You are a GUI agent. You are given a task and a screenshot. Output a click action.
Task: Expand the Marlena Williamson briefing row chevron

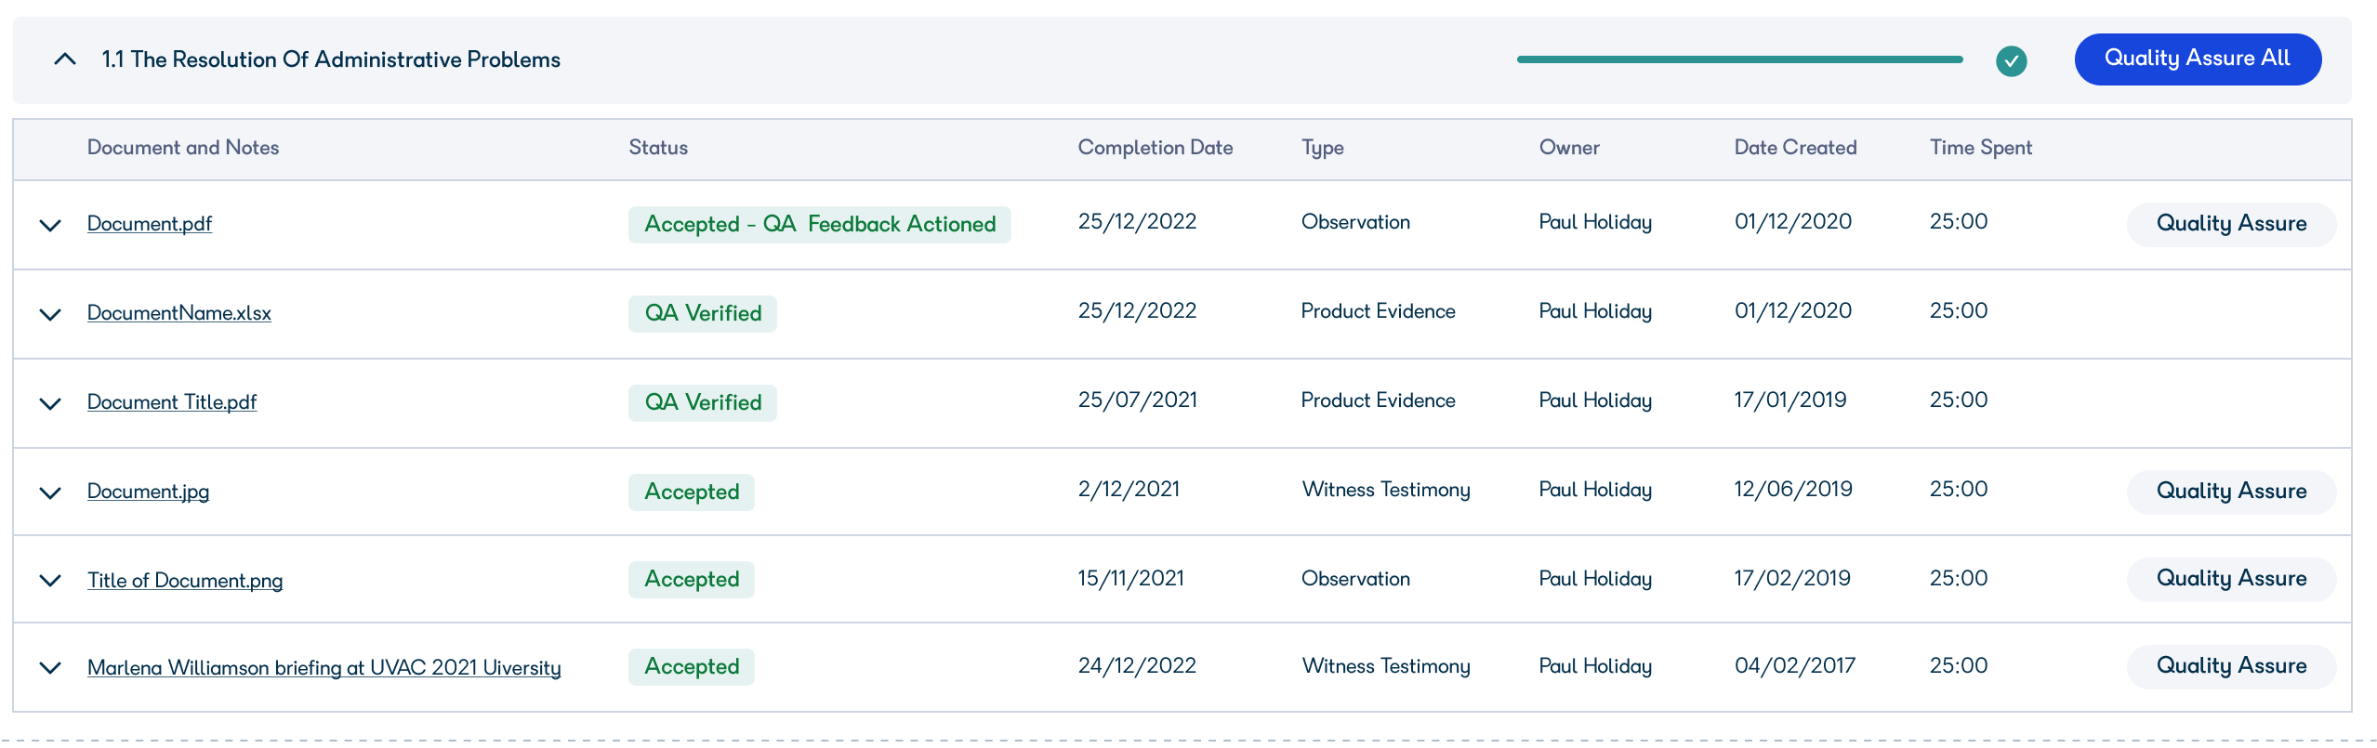pos(50,667)
